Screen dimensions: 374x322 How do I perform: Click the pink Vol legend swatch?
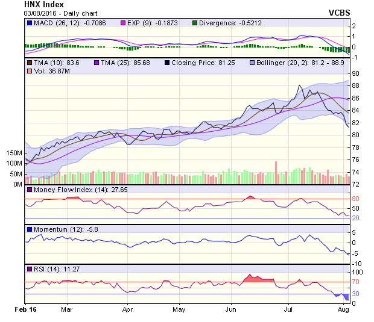click(x=30, y=72)
